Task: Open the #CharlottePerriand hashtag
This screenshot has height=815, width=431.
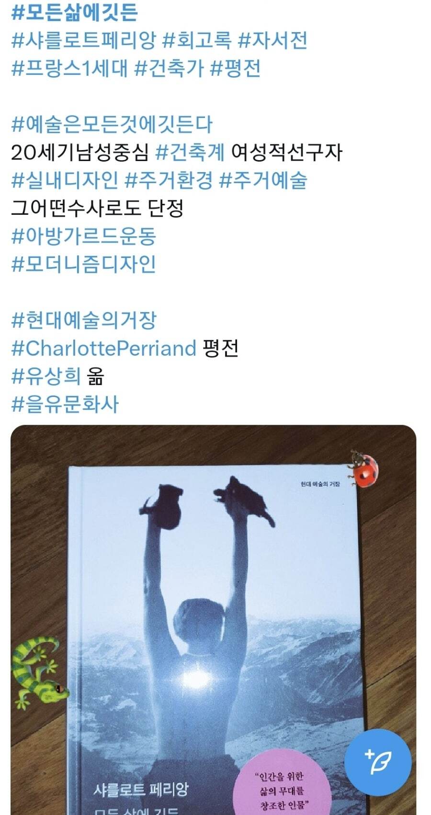Action: pos(103,348)
